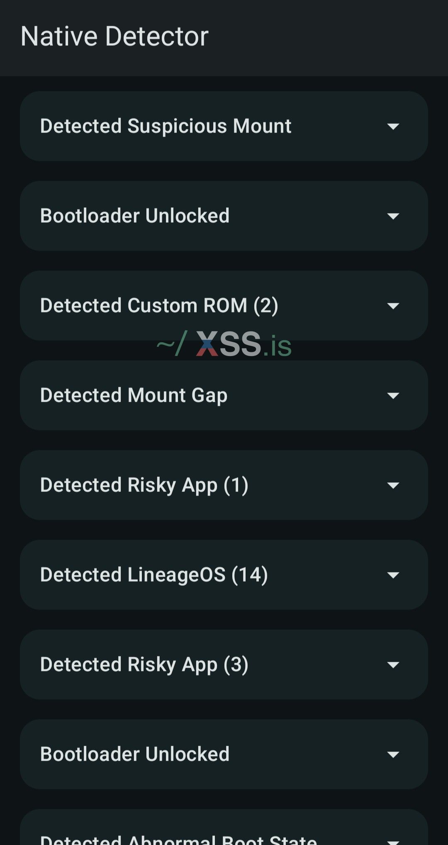
Task: Expand the Detected Custom ROM (2) arrow
Action: click(x=393, y=306)
